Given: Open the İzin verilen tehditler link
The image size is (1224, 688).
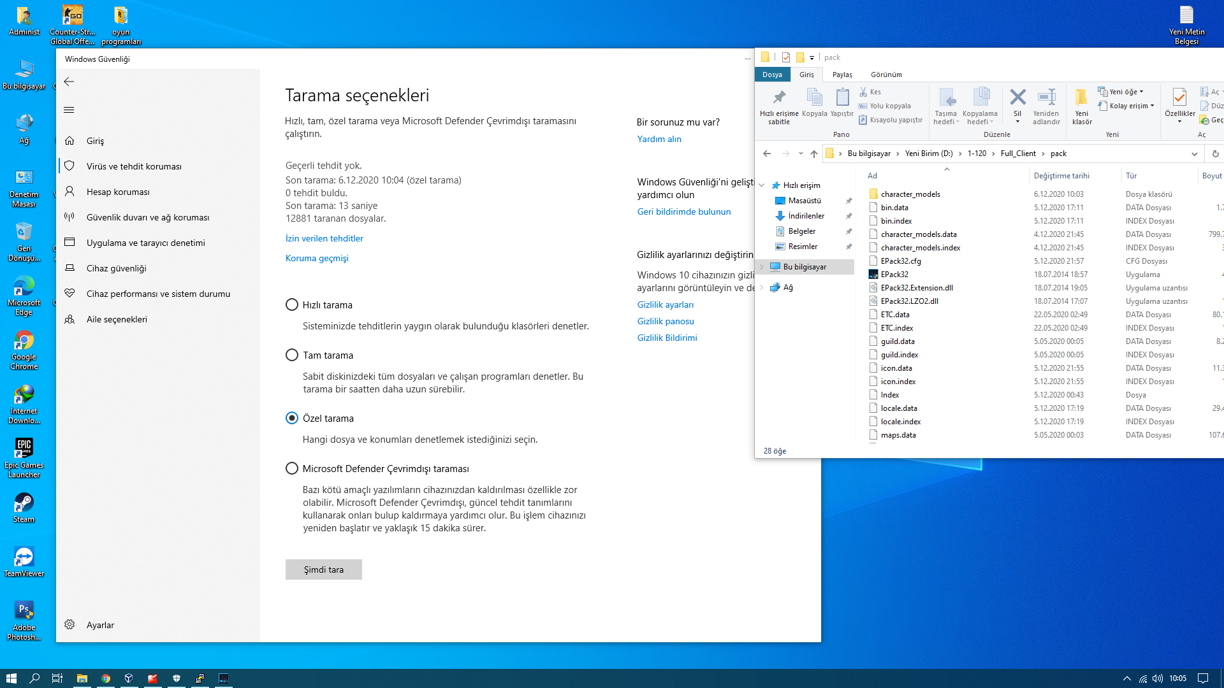Looking at the screenshot, I should [x=324, y=238].
